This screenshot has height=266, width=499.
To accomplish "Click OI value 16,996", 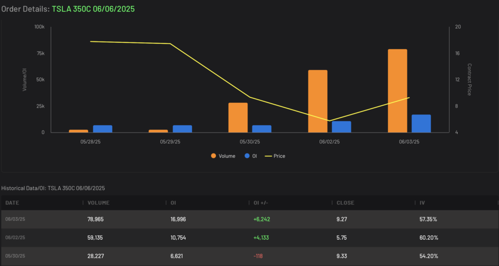I will click(x=178, y=219).
